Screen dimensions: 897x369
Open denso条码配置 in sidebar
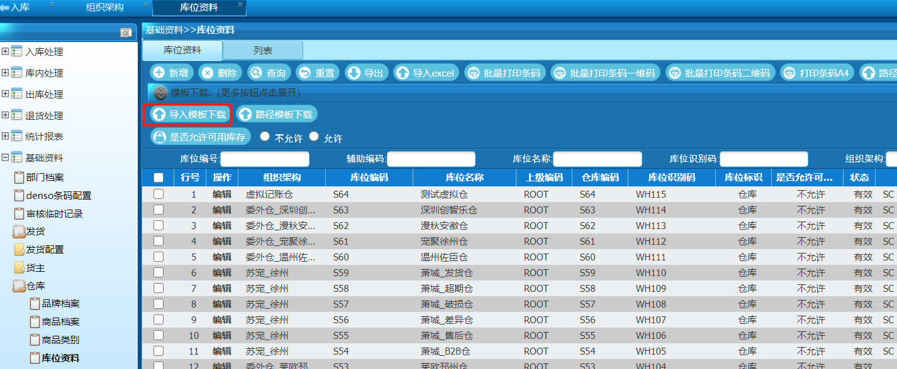click(x=58, y=195)
